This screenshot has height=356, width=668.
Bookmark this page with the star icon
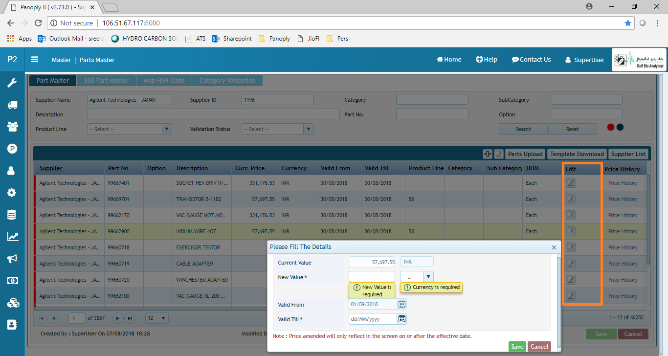click(x=628, y=23)
